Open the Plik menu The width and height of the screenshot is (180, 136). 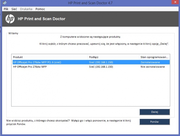click(6, 9)
